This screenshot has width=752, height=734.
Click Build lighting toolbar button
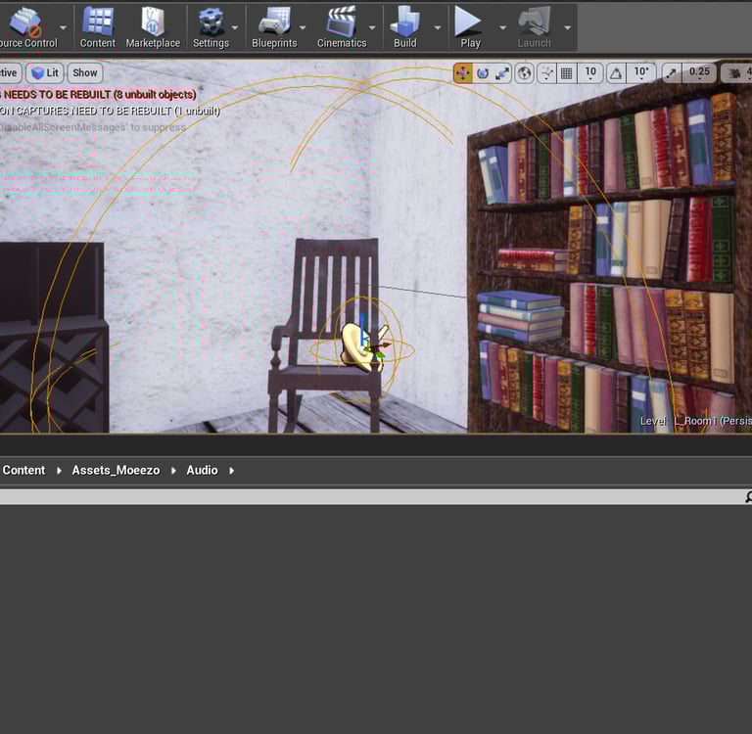pyautogui.click(x=405, y=27)
